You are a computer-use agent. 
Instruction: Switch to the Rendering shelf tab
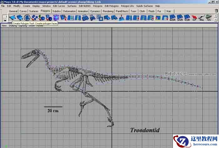(108, 11)
